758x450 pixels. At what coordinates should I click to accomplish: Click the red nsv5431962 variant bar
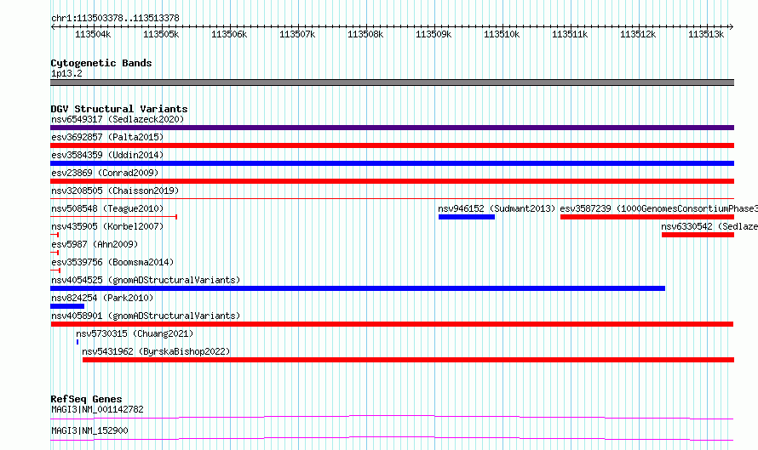pos(409,360)
